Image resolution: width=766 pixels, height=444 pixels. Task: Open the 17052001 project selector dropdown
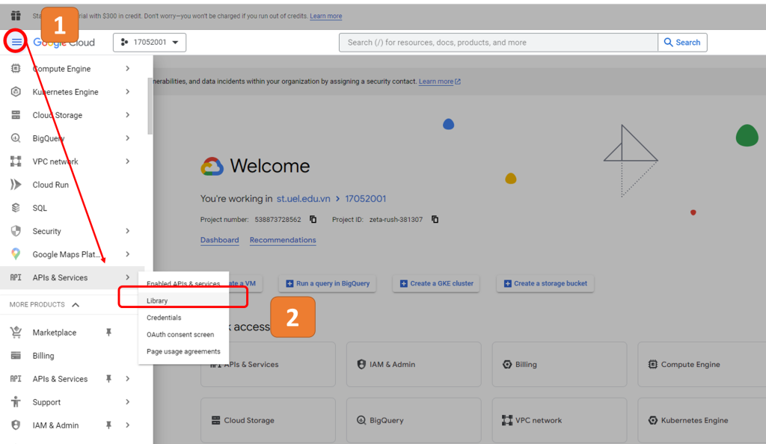coord(150,43)
